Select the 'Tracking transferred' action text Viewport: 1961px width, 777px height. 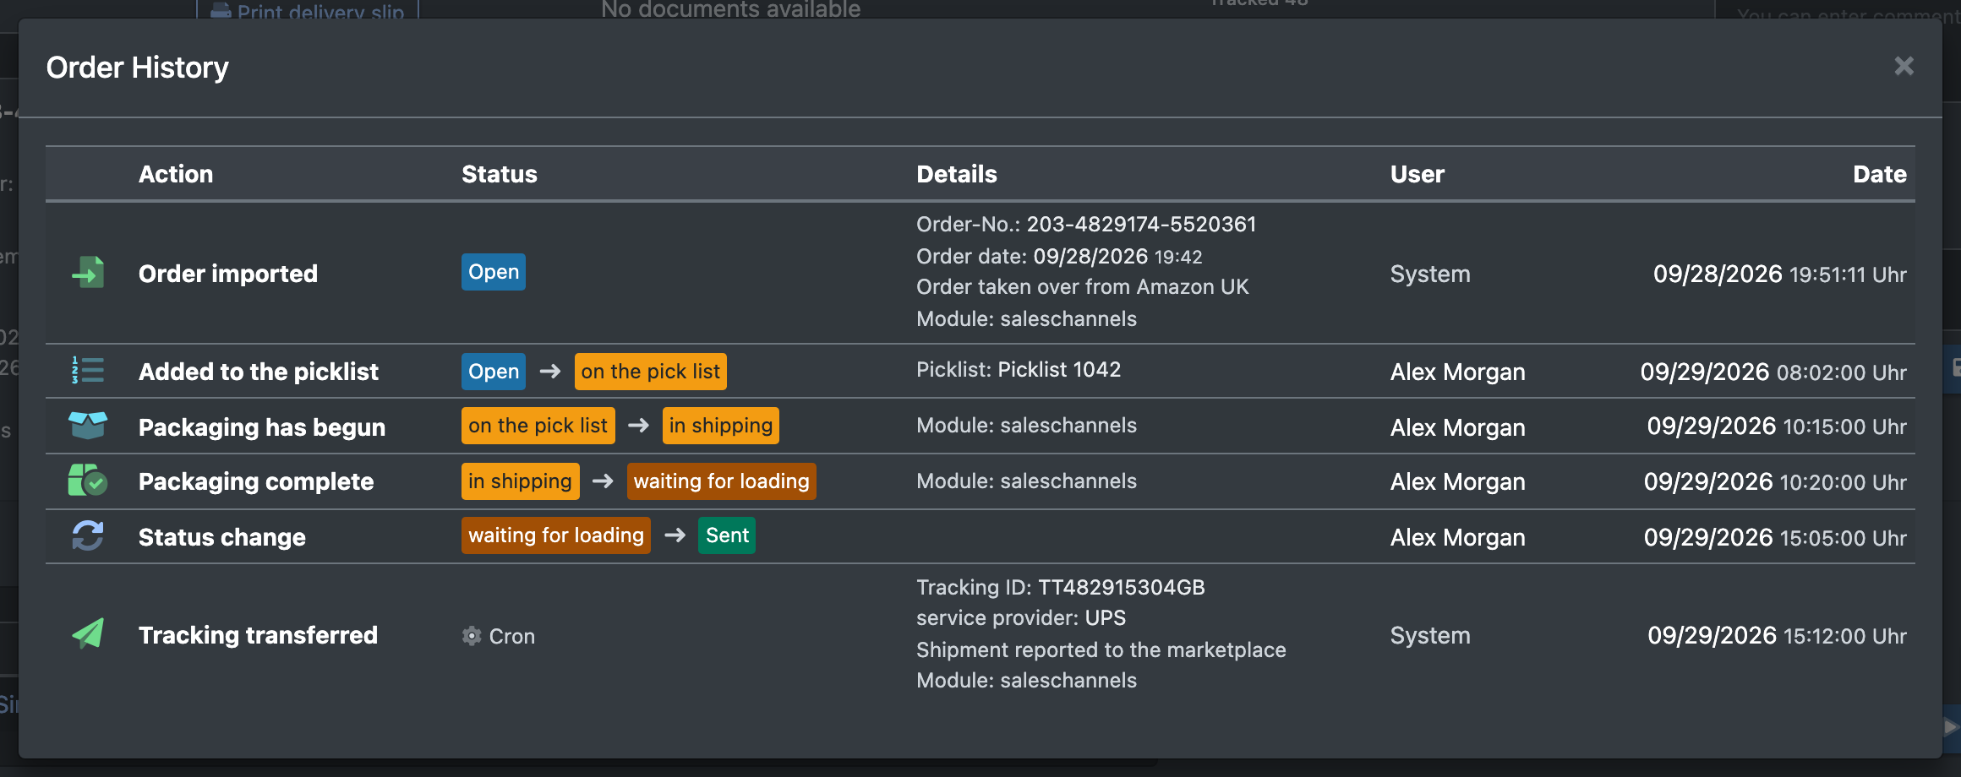259,635
